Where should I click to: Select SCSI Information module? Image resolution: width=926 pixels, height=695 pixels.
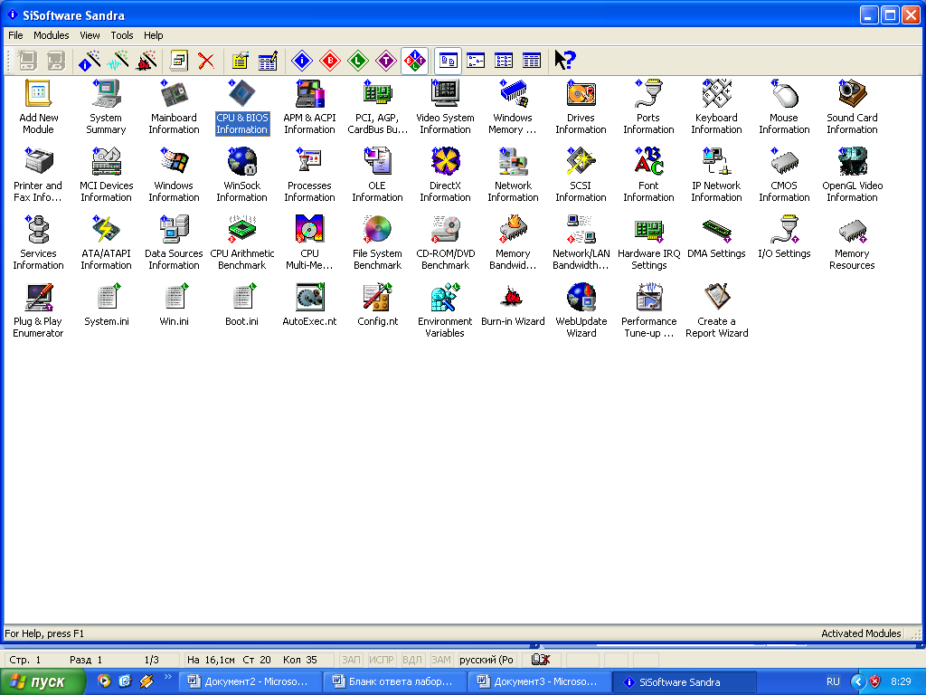pyautogui.click(x=581, y=176)
